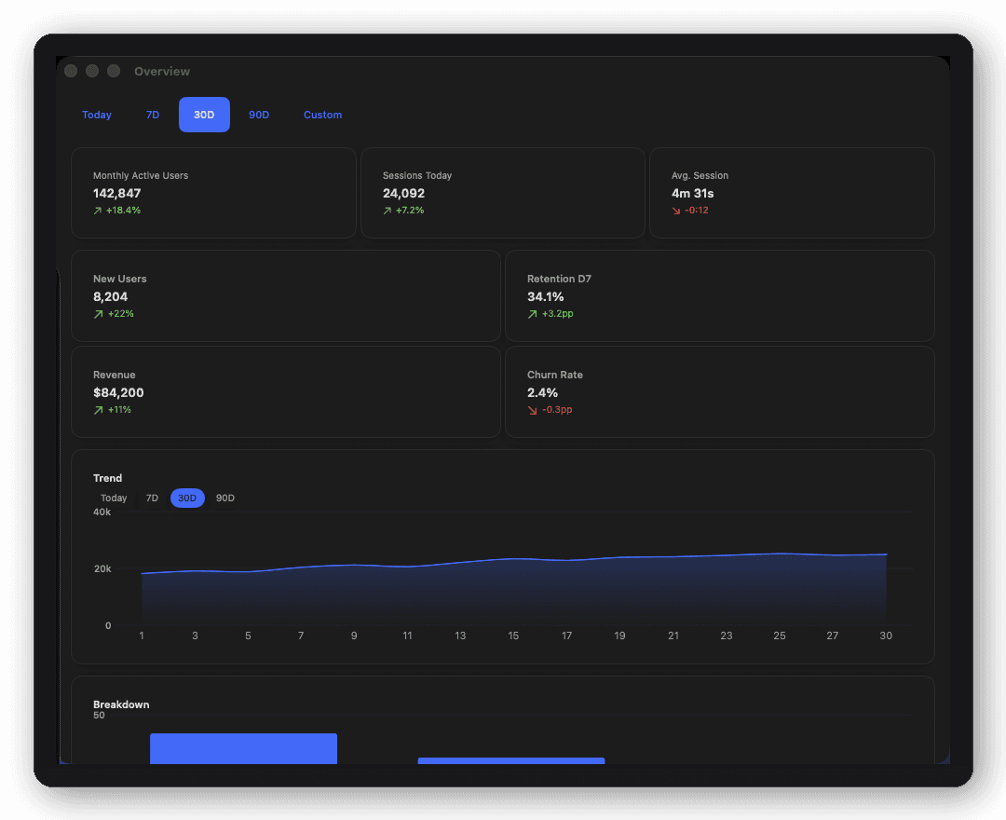Click the up arrow beside +3.2pp
Image resolution: width=1006 pixels, height=820 pixels.
pos(533,314)
